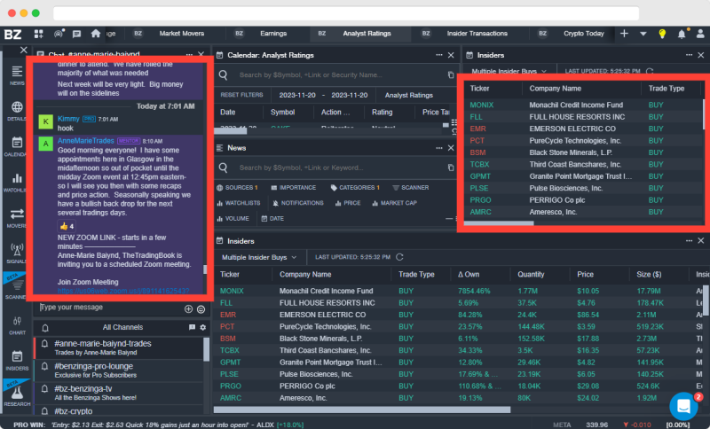Go to the home icon
Image resolution: width=710 pixels, height=429 pixels.
coord(96,34)
